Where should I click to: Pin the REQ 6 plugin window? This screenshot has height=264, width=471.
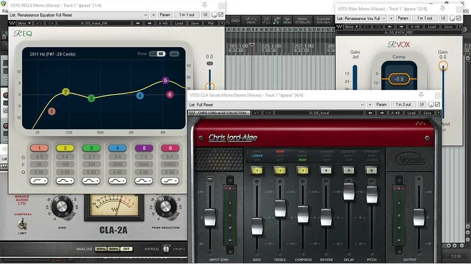click(204, 5)
